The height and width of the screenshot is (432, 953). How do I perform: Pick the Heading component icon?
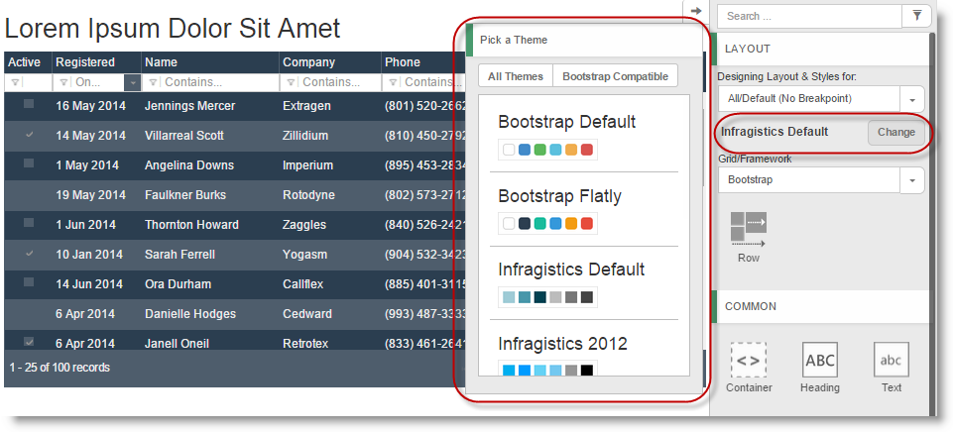(x=820, y=360)
